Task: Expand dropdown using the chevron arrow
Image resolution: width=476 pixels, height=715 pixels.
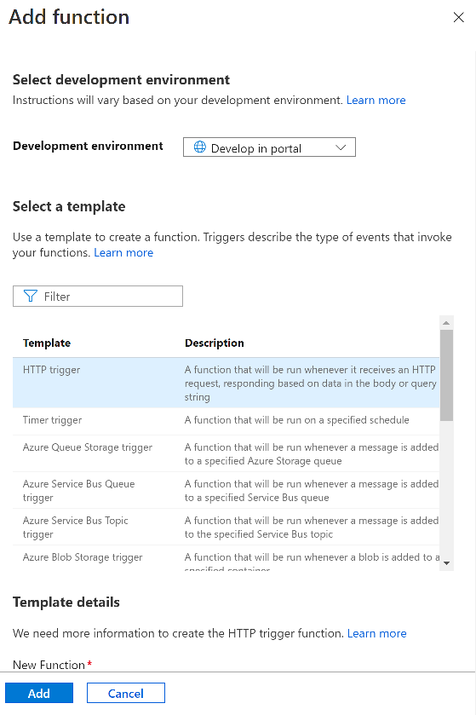Action: (x=341, y=147)
